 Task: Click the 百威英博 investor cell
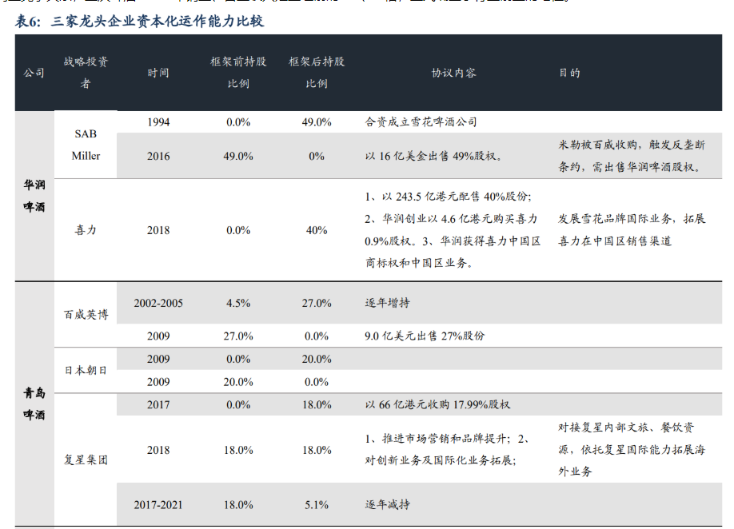(x=86, y=315)
